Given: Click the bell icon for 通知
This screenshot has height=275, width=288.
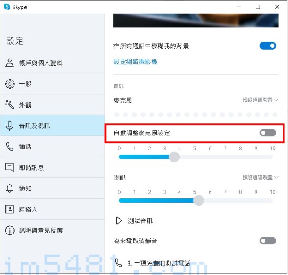Looking at the screenshot, I should pos(9,188).
